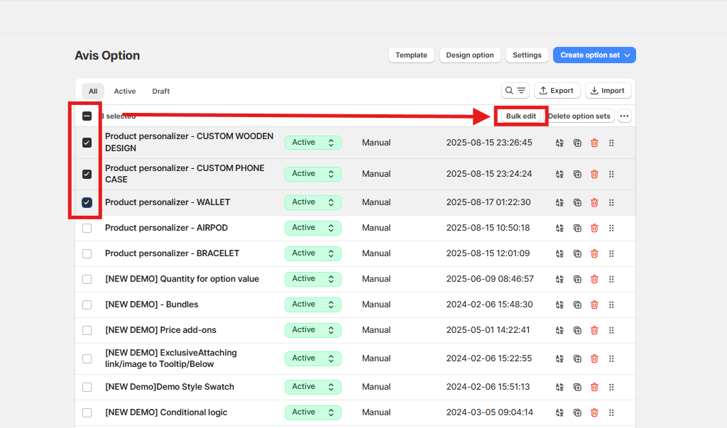
Task: Delete the WALLET option set via trash icon
Action: pyautogui.click(x=594, y=202)
